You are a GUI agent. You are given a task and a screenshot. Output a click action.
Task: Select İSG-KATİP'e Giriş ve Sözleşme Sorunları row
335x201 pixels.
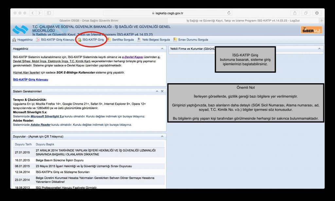[x=89, y=172]
